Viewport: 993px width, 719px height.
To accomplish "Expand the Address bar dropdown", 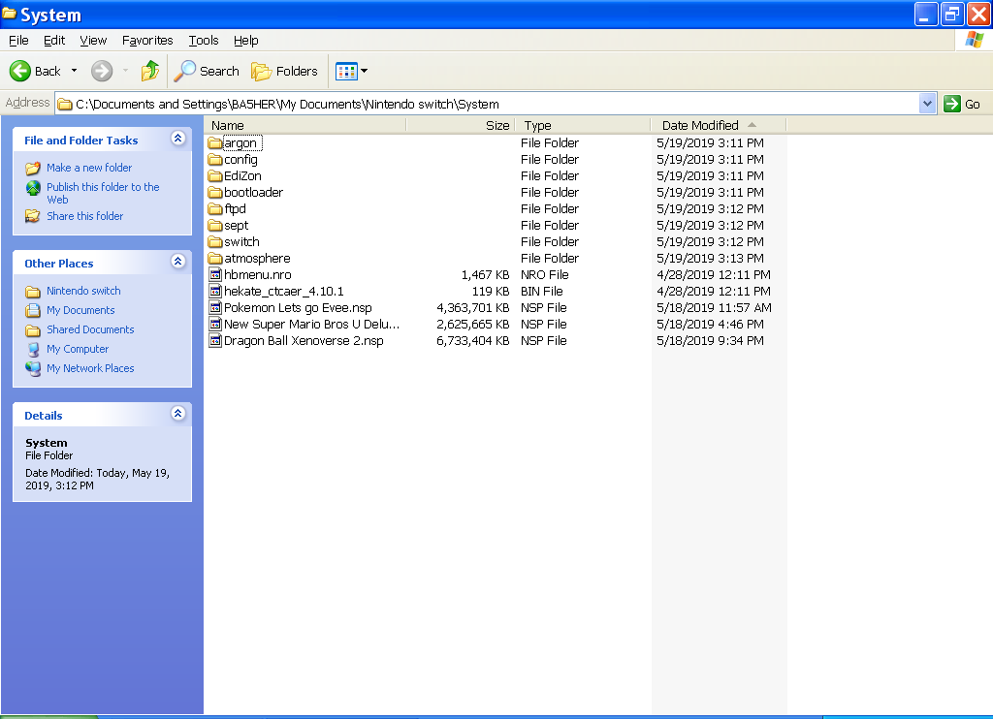I will click(x=927, y=103).
